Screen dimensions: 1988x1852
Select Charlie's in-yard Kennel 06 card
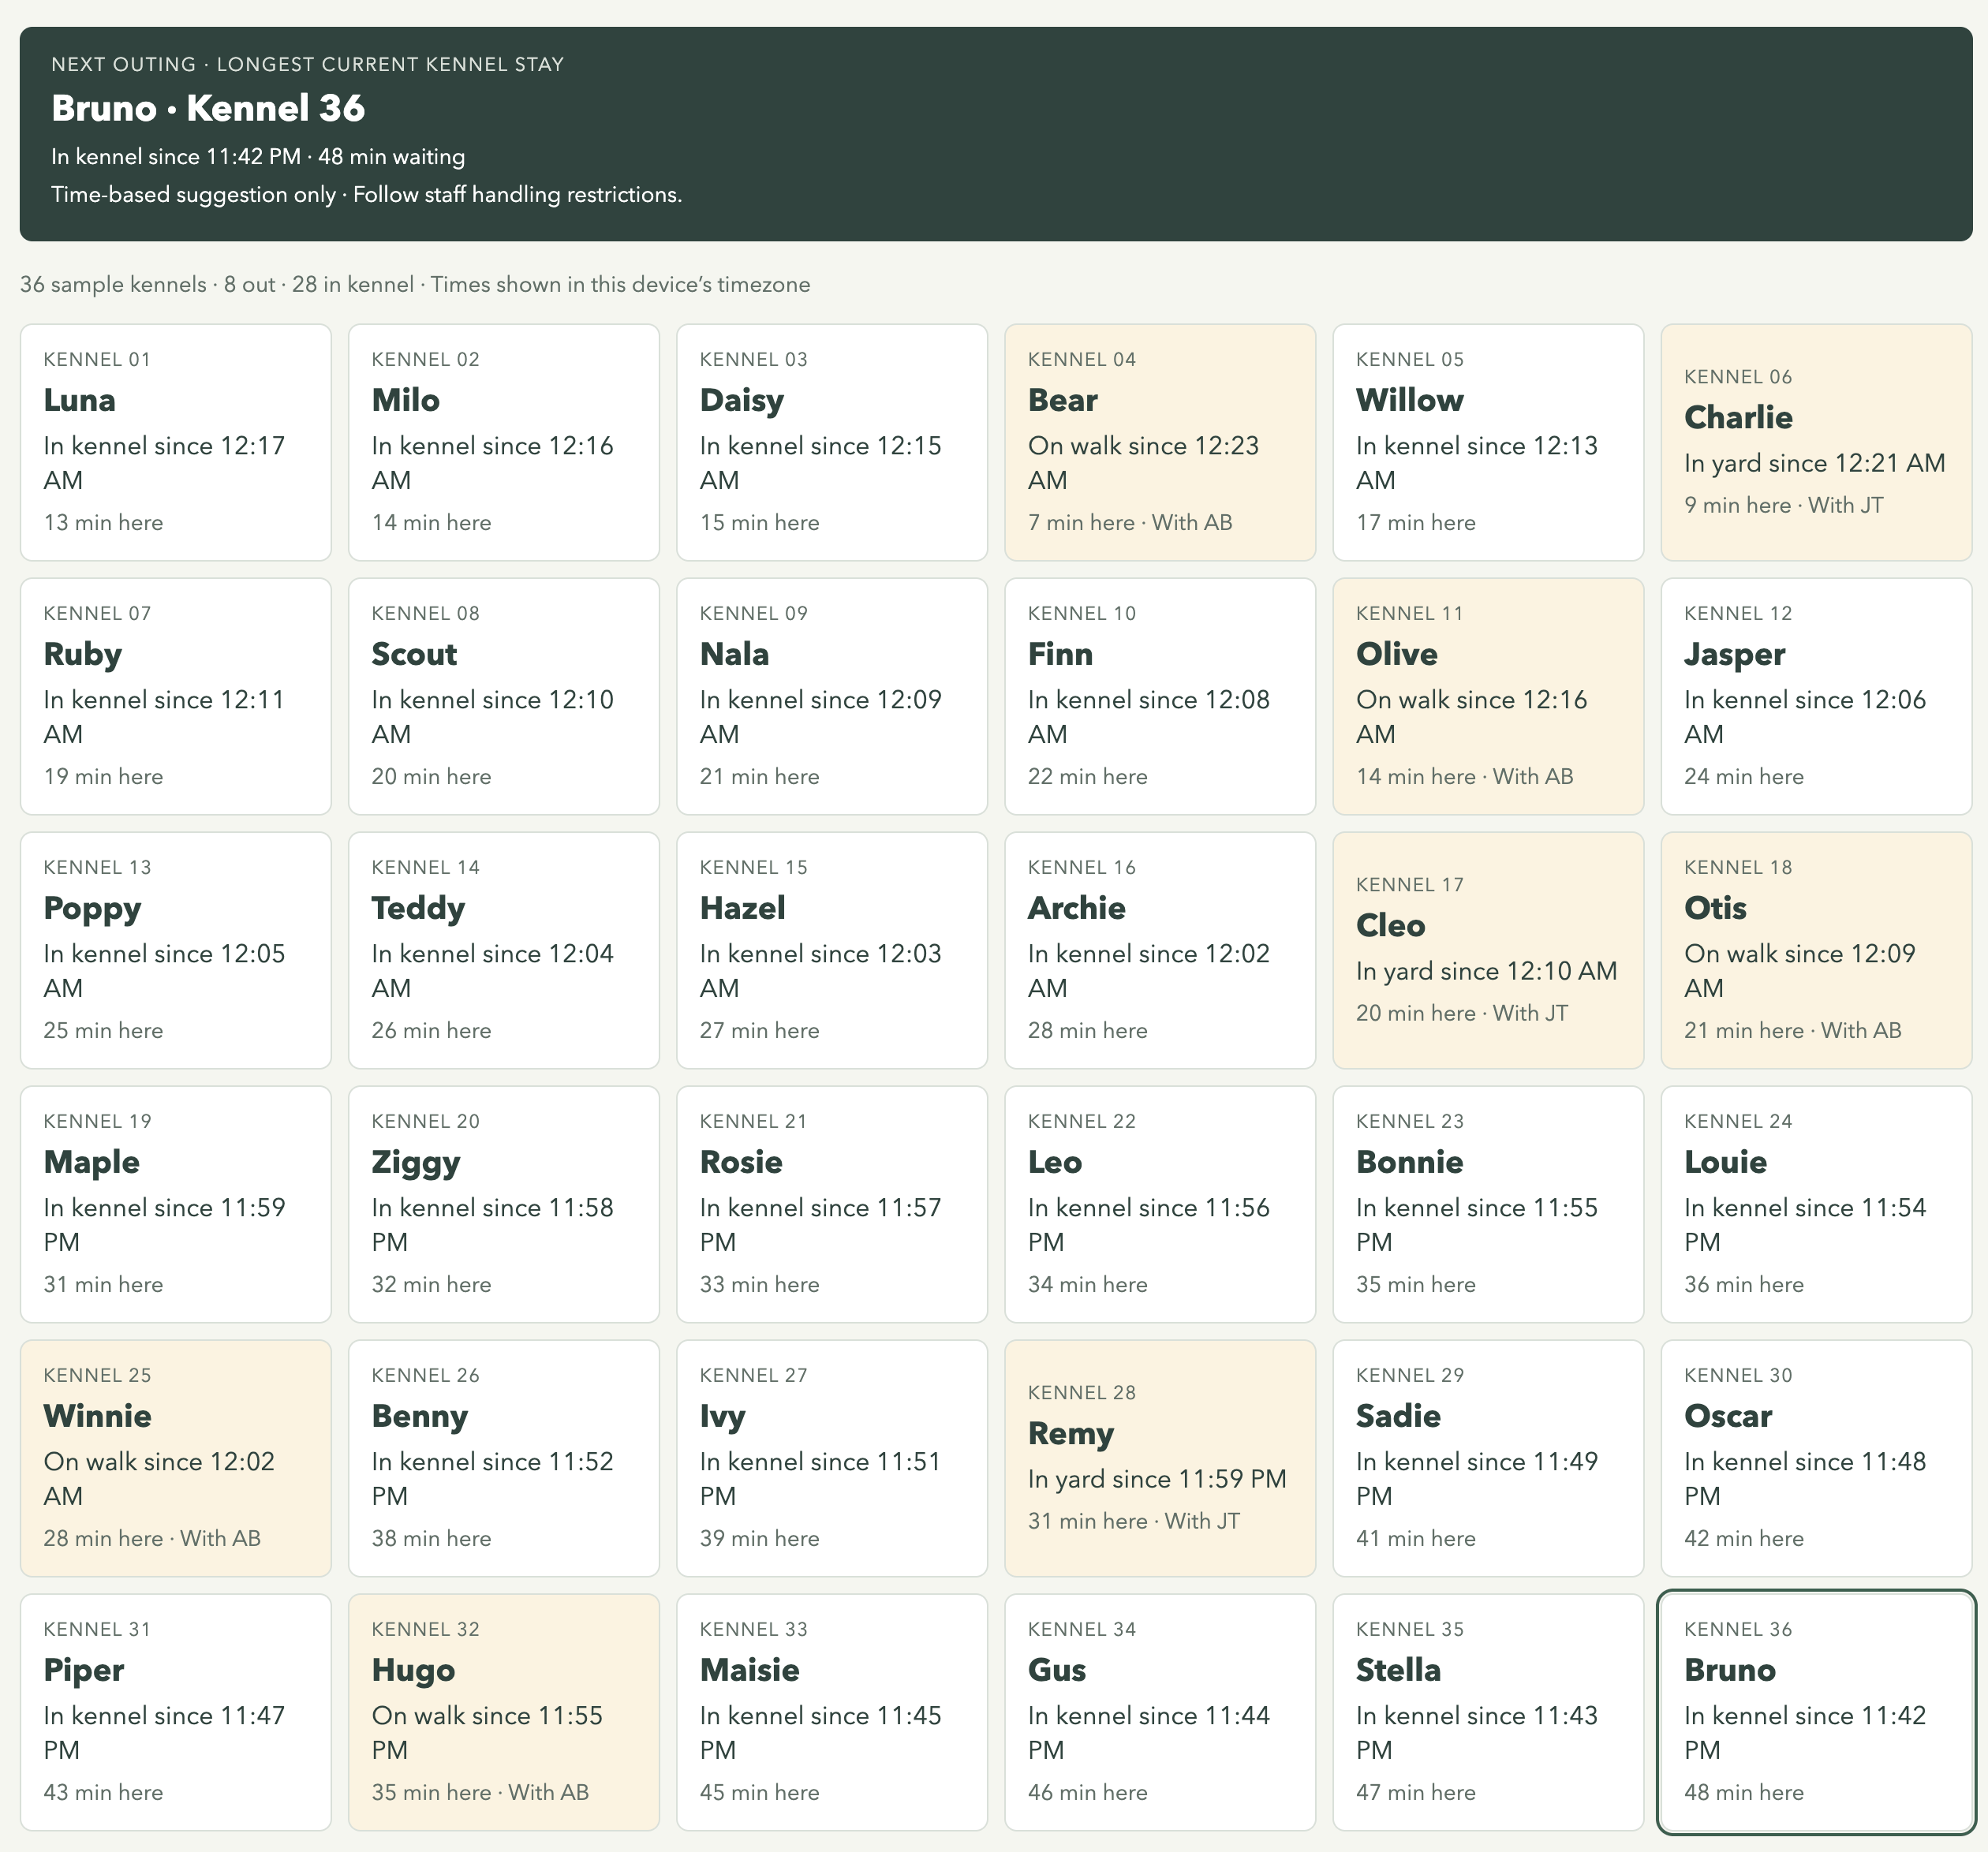[x=1816, y=442]
